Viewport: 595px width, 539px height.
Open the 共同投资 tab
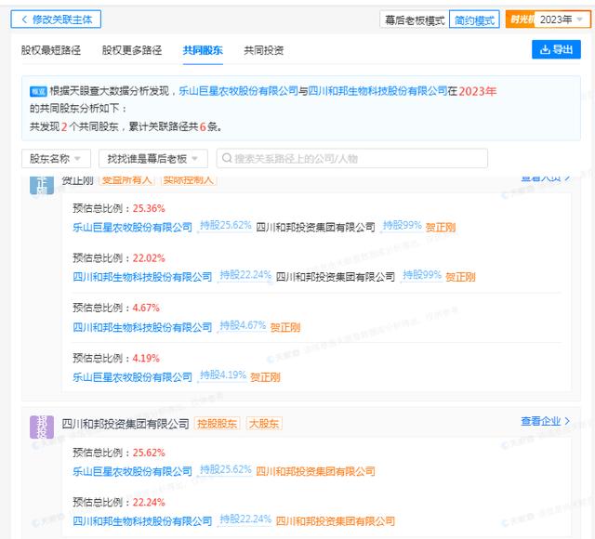pos(264,50)
